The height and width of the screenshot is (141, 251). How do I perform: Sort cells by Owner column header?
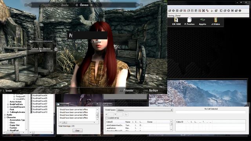pyautogui.click(x=150, y=122)
